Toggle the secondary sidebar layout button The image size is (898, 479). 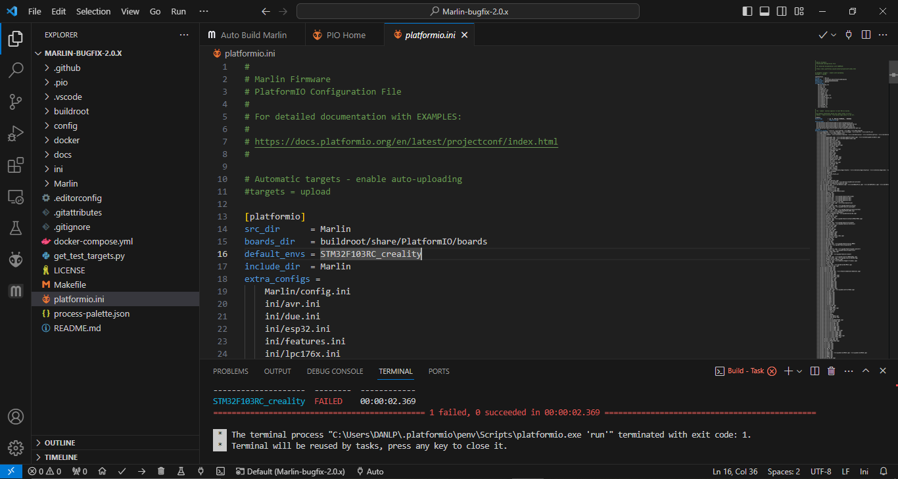coord(782,11)
